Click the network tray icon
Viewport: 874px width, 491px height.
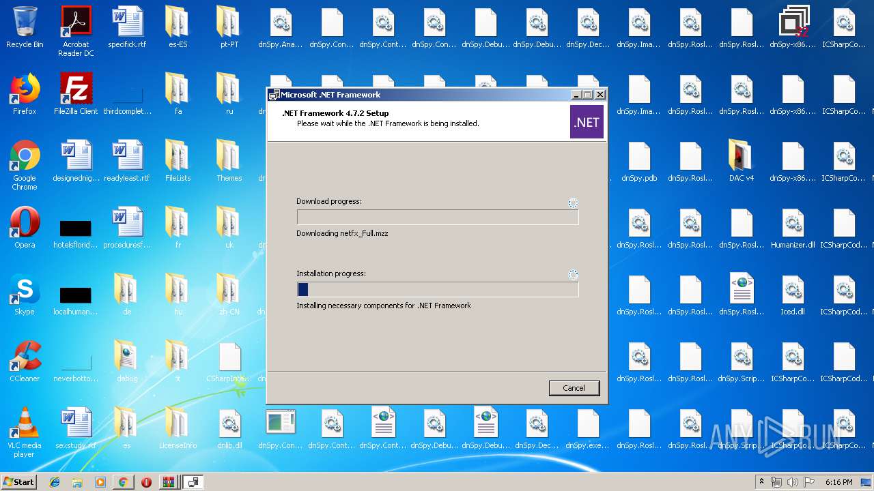point(776,482)
